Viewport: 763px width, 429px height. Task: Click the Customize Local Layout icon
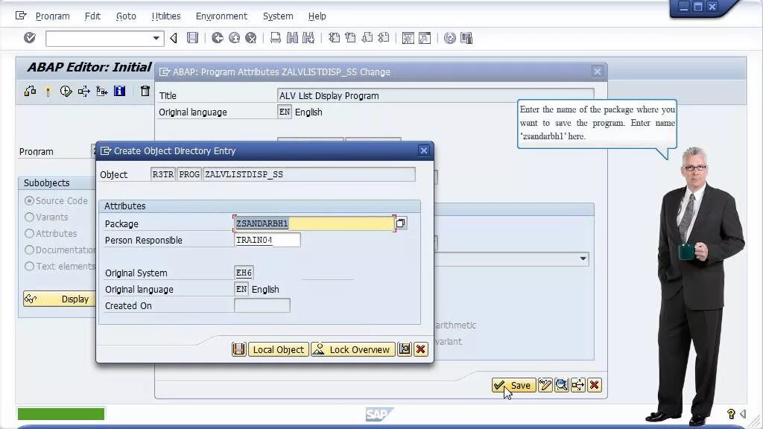[466, 38]
